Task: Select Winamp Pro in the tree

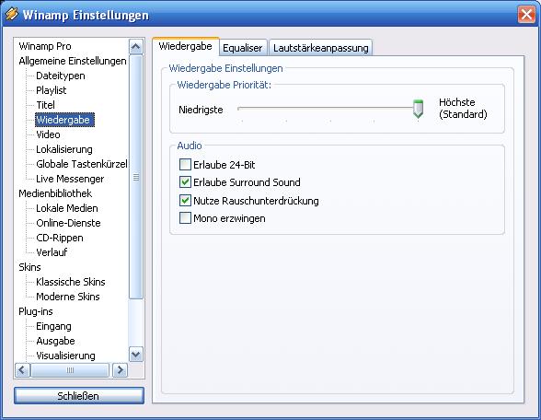Action: (x=45, y=46)
